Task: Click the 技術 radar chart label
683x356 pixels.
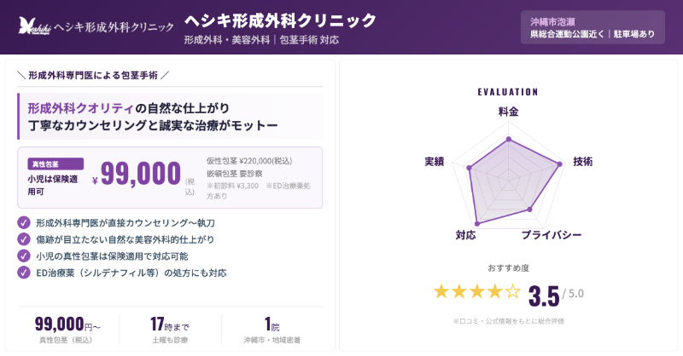Action: click(x=582, y=162)
